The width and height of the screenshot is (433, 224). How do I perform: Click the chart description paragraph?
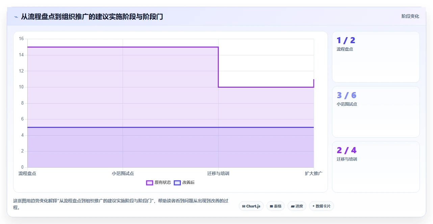121,204
